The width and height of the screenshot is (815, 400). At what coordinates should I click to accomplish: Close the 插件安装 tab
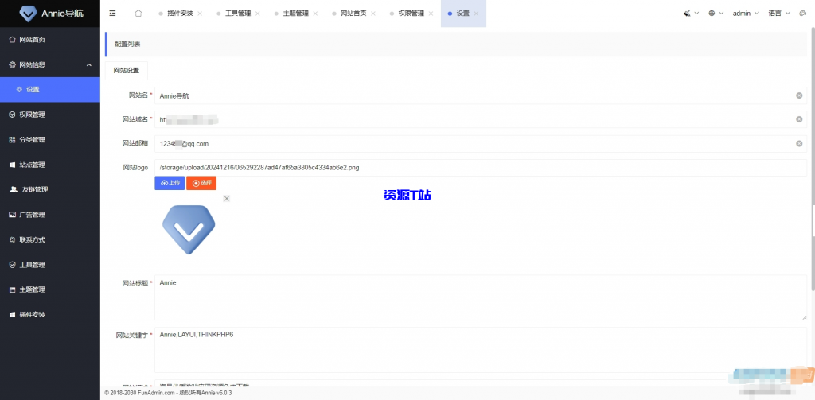(200, 14)
